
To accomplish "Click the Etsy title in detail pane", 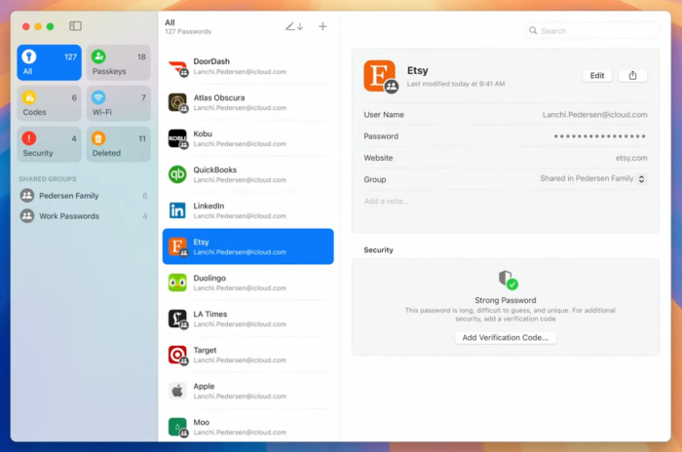I will 418,70.
